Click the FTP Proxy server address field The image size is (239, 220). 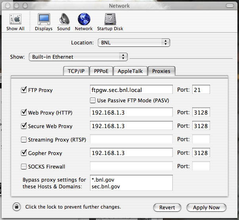coord(132,90)
